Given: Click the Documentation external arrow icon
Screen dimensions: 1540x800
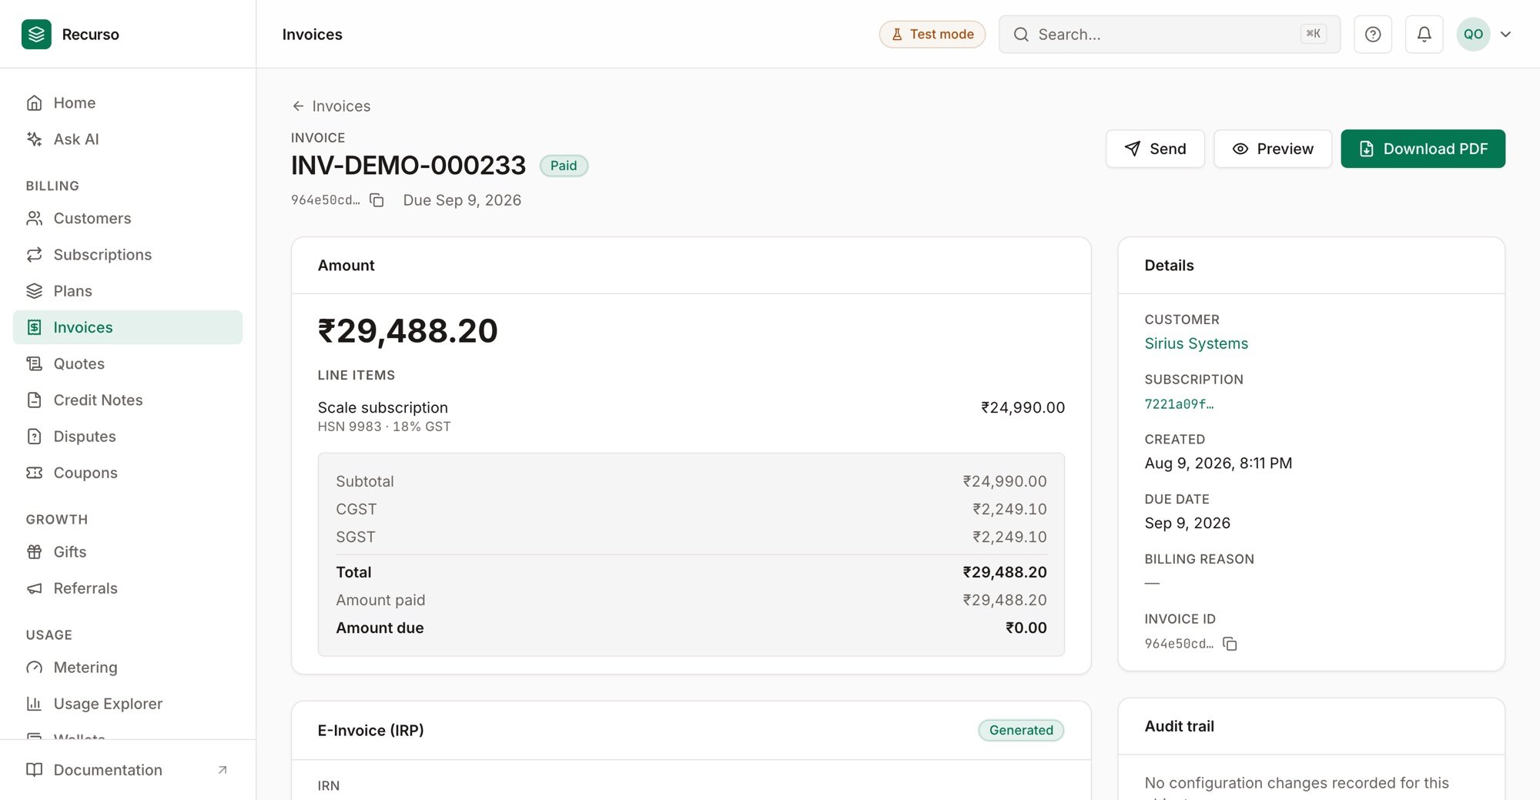Looking at the screenshot, I should point(223,769).
